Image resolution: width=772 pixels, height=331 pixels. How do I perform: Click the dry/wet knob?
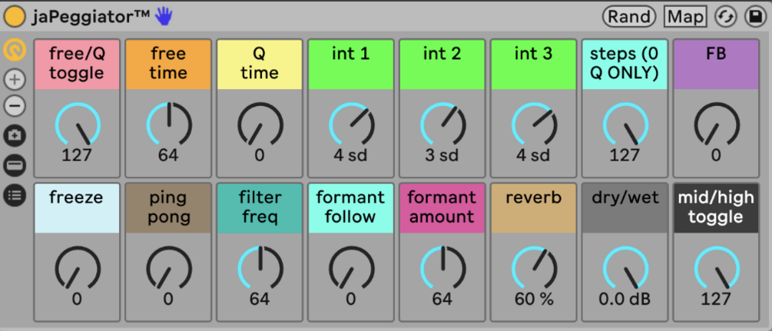[625, 269]
